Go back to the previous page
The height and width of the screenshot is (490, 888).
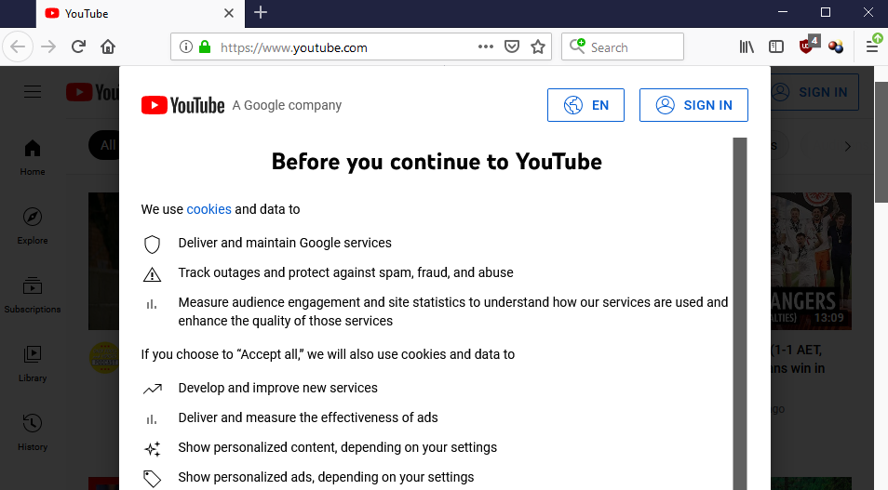(x=18, y=47)
